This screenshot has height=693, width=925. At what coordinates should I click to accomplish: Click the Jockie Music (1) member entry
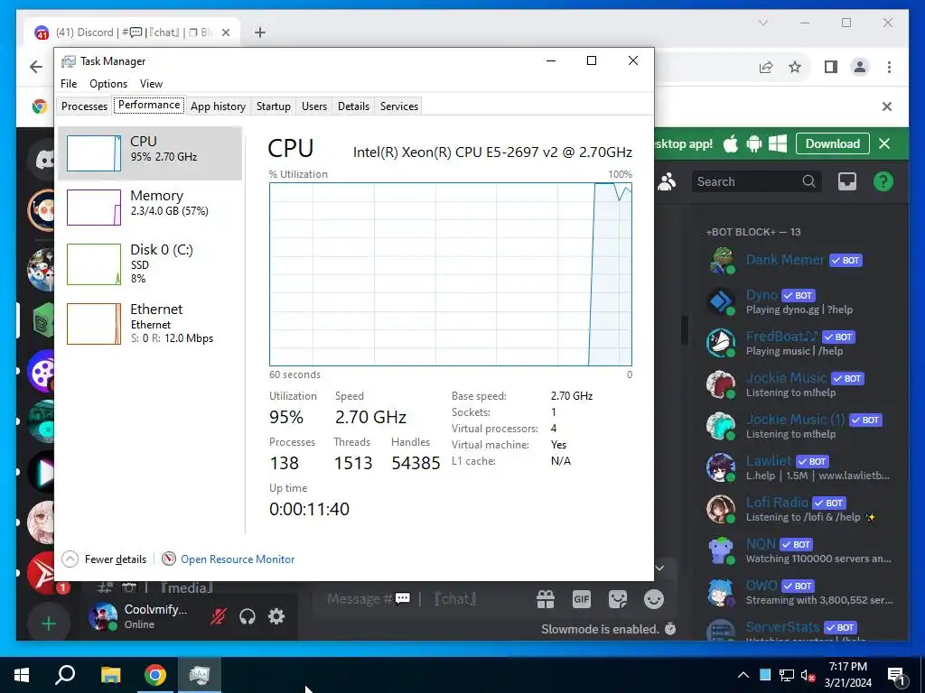tap(799, 426)
